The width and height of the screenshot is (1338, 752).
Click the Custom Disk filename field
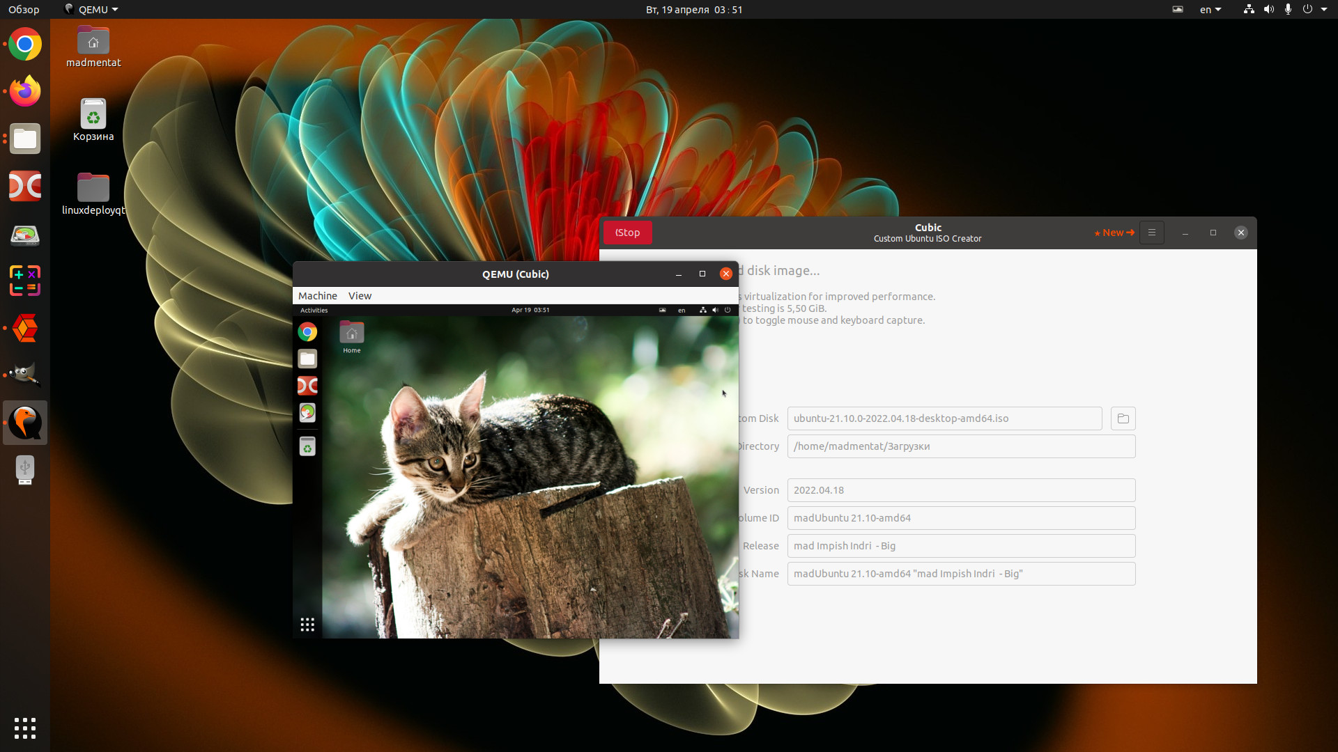[x=944, y=418]
